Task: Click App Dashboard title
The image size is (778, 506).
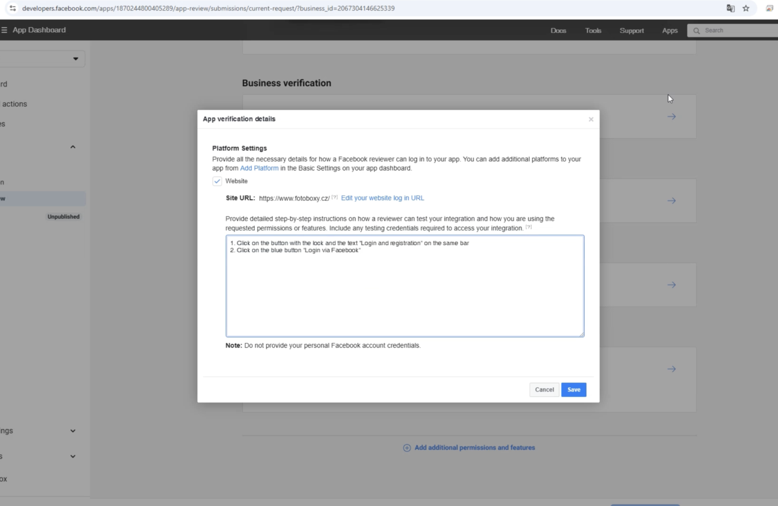Action: (39, 30)
